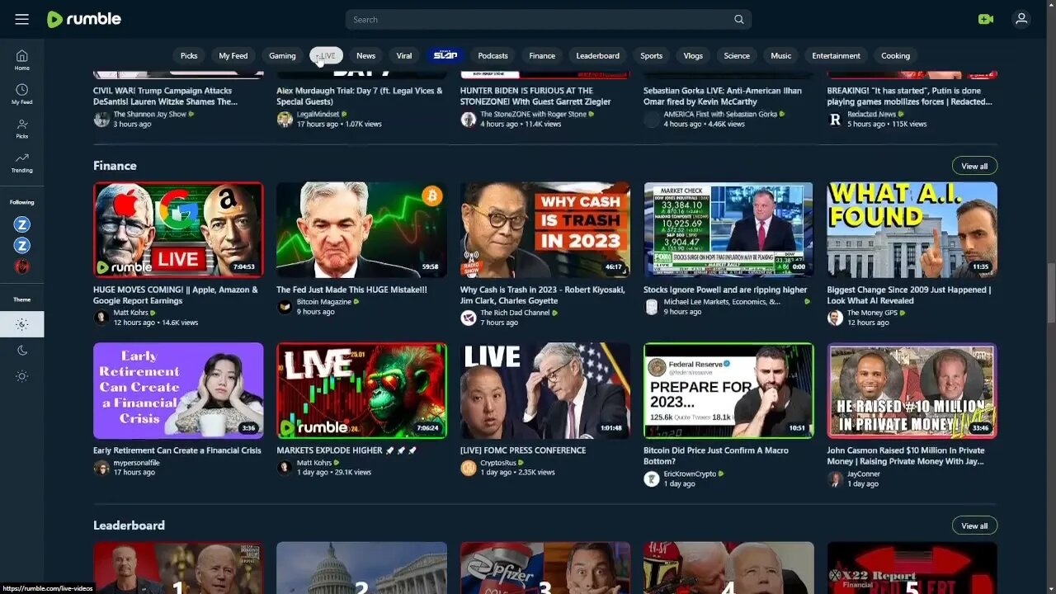Select the Podcasts category tab
Image resolution: width=1056 pixels, height=594 pixels.
click(493, 55)
